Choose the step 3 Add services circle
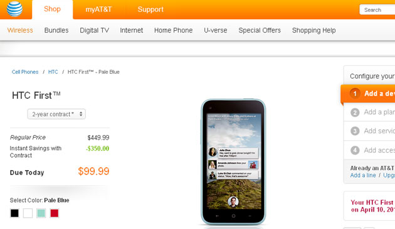The height and width of the screenshot is (229, 395). point(355,131)
